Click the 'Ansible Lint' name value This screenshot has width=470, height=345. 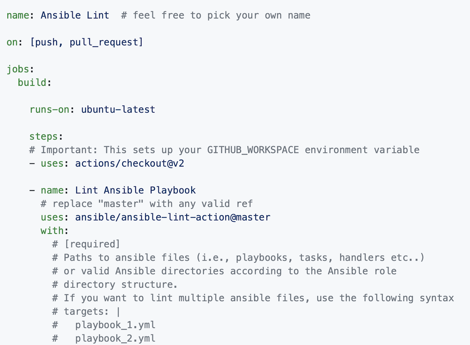pyautogui.click(x=75, y=15)
